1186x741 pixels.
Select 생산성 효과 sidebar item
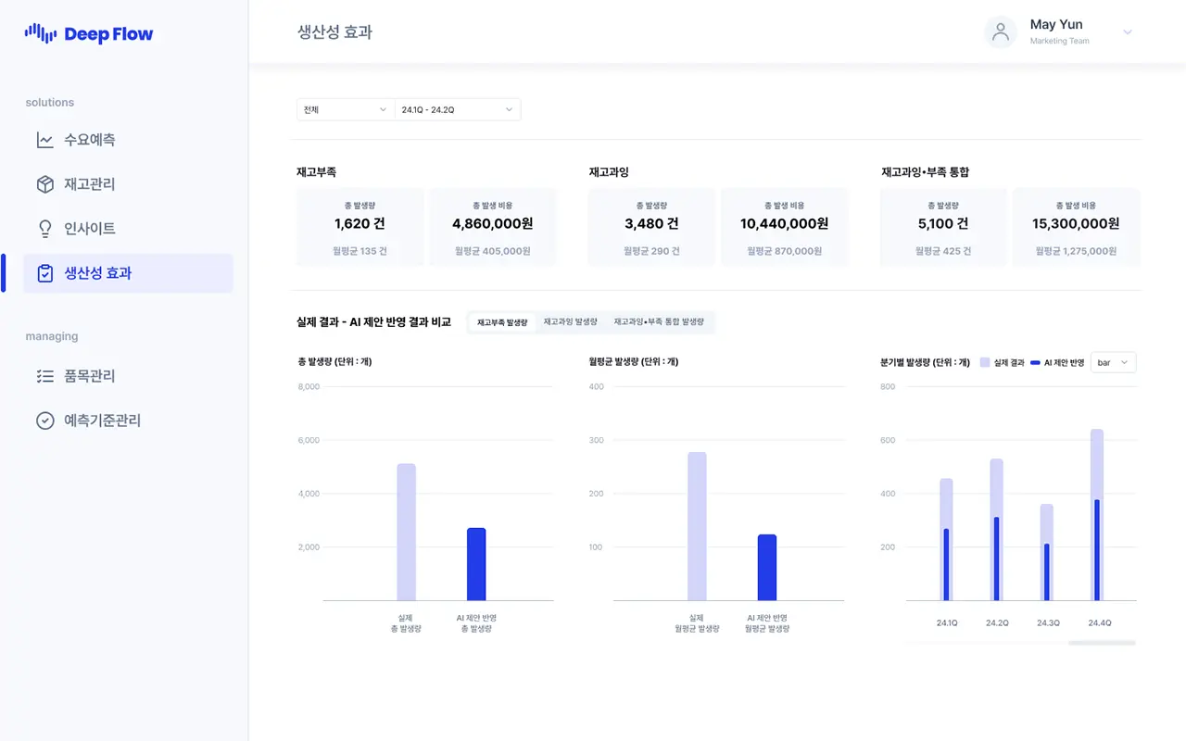[x=129, y=273]
